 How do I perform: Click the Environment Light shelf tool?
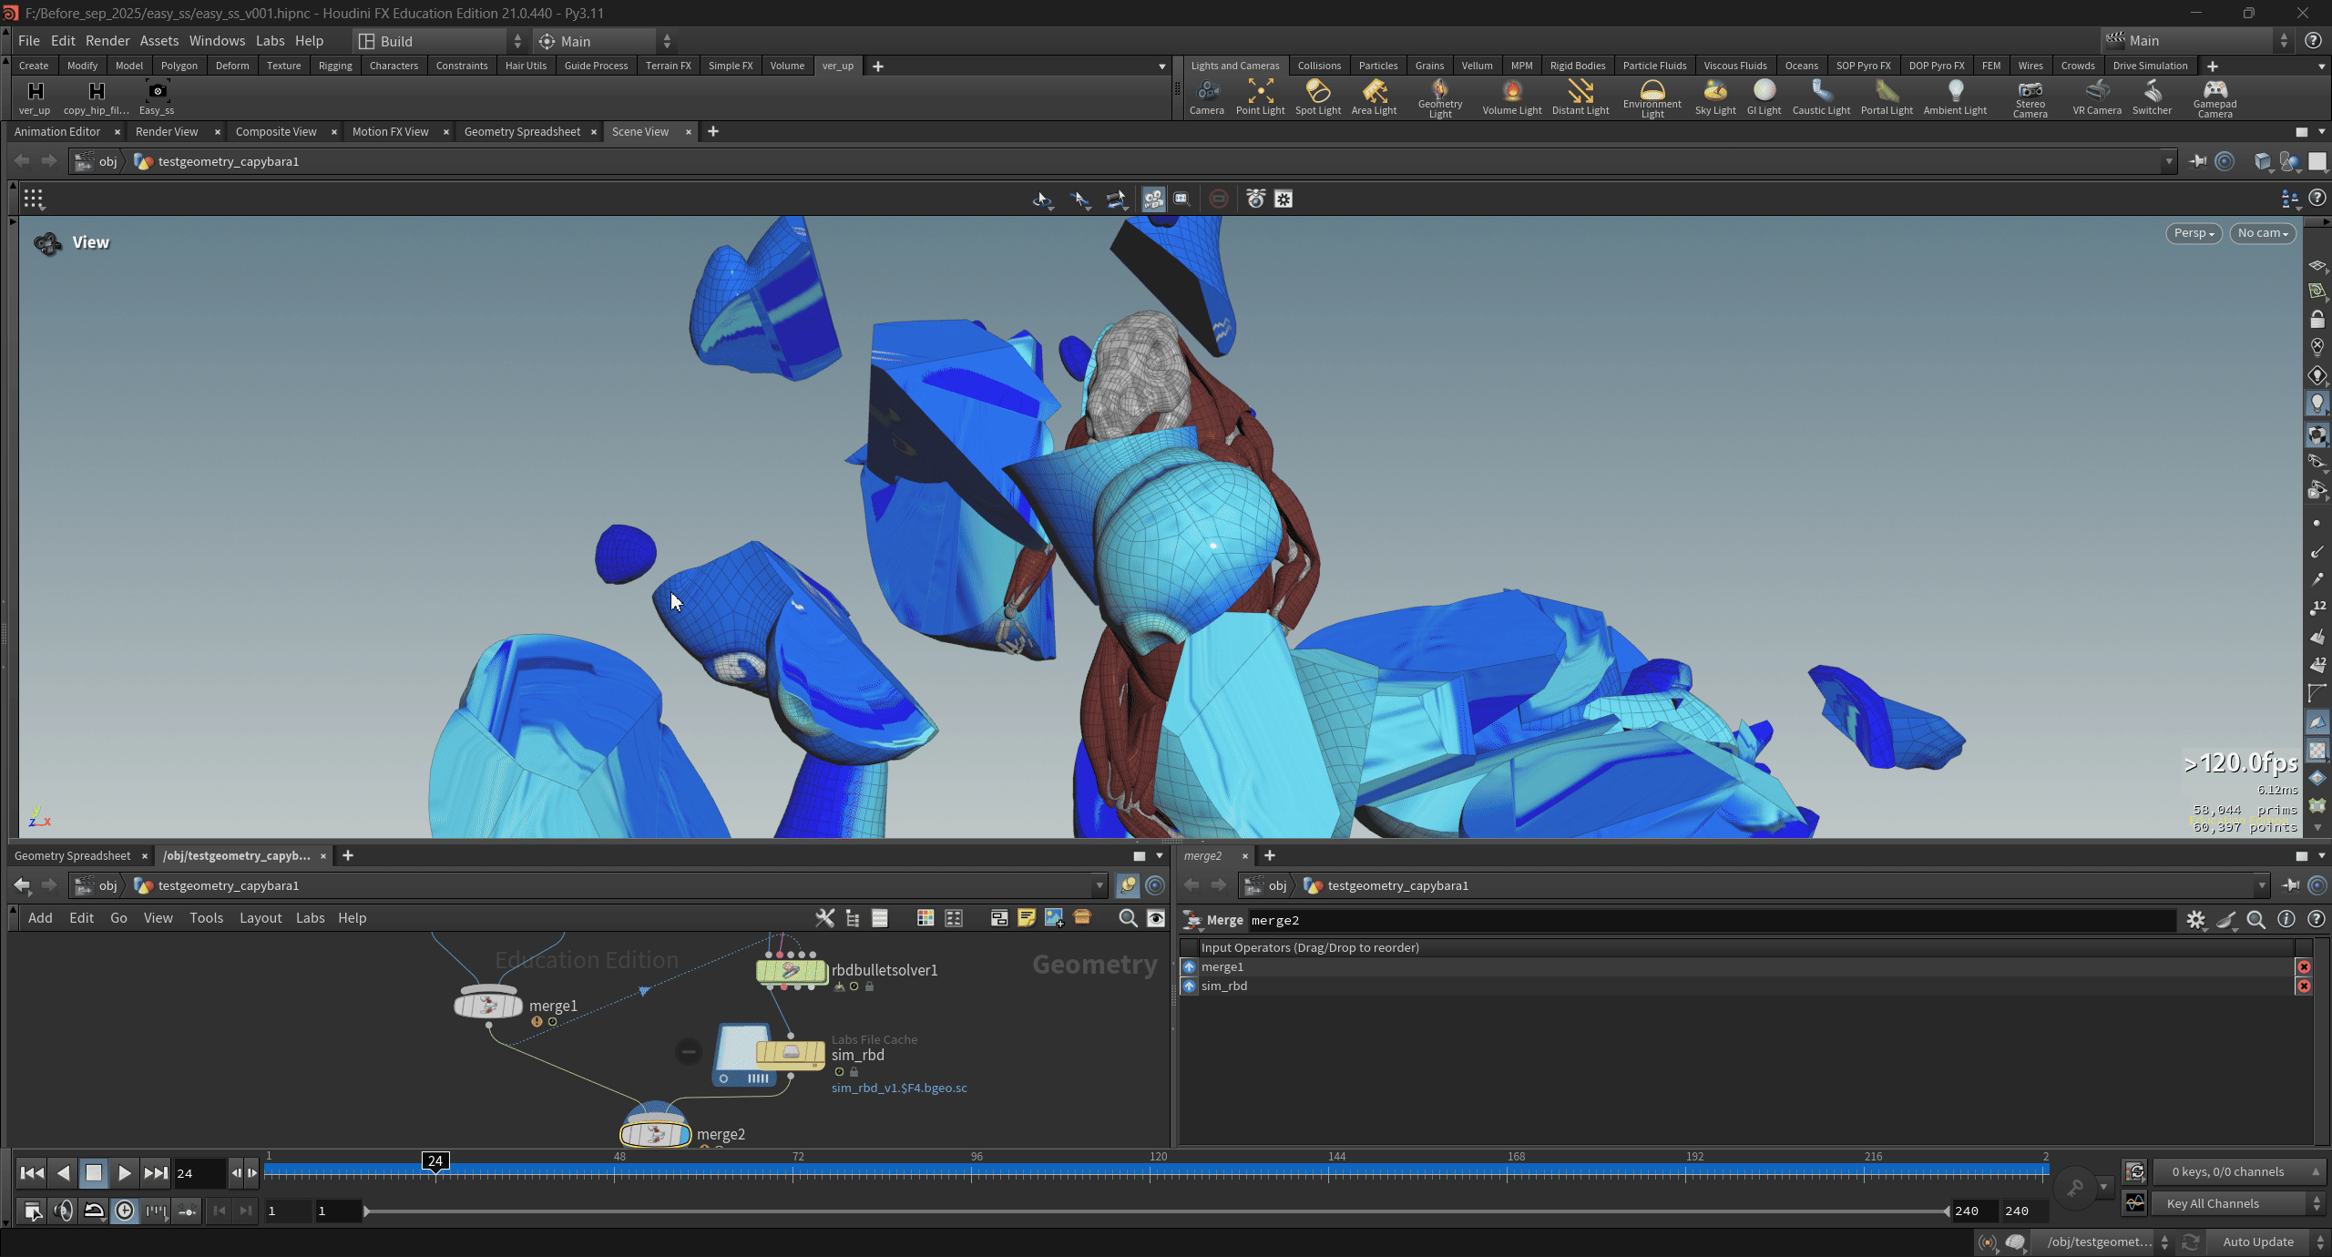pos(1652,96)
